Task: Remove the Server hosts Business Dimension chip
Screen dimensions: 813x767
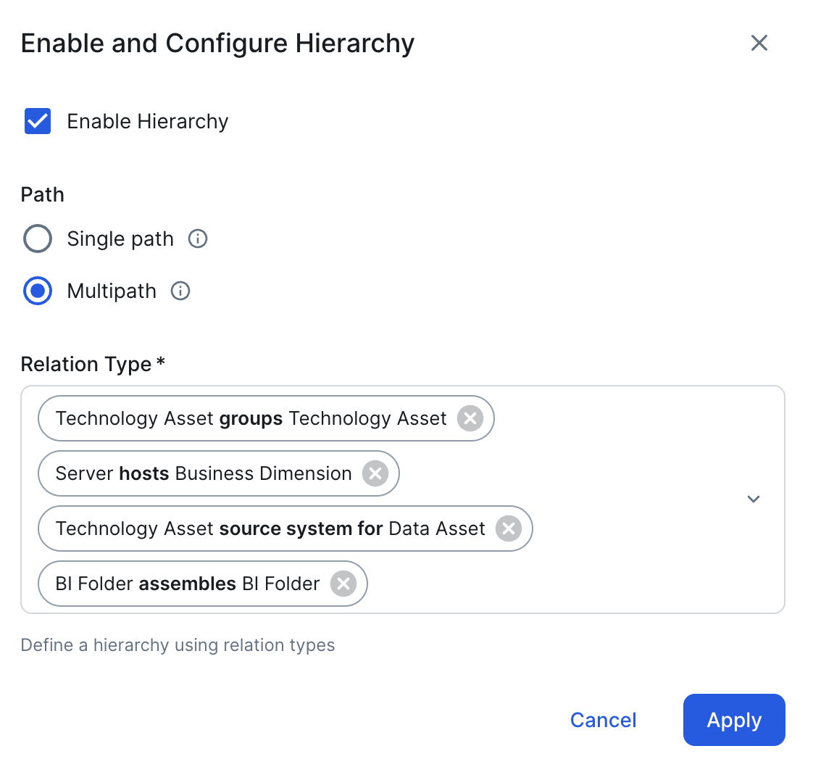Action: coord(375,473)
